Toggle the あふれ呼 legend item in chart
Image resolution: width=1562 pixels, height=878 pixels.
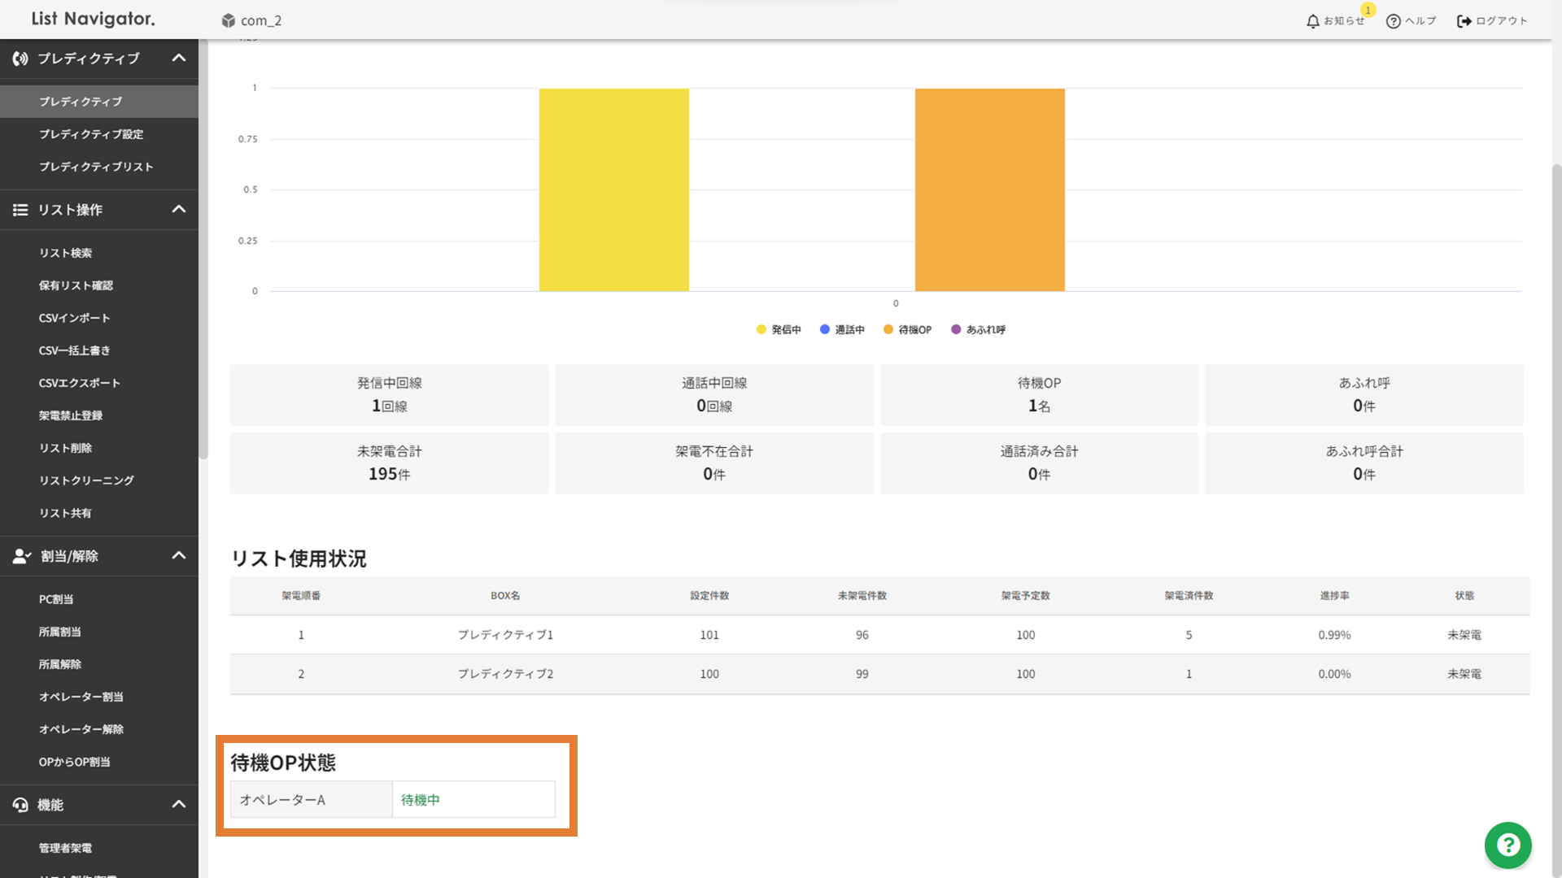[979, 329]
